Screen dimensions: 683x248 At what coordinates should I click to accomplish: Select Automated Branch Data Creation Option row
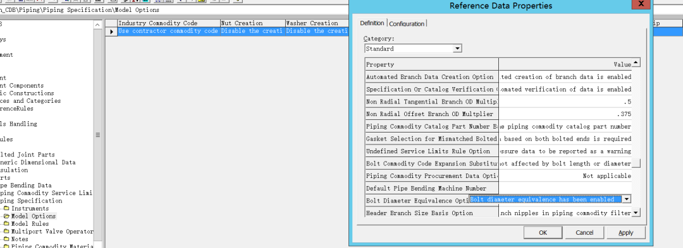click(x=432, y=77)
